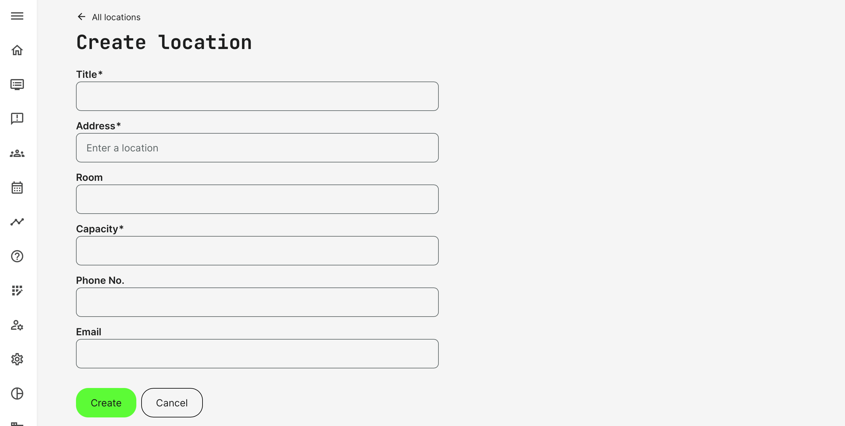Click the Address 'Enter a location' field

point(257,148)
